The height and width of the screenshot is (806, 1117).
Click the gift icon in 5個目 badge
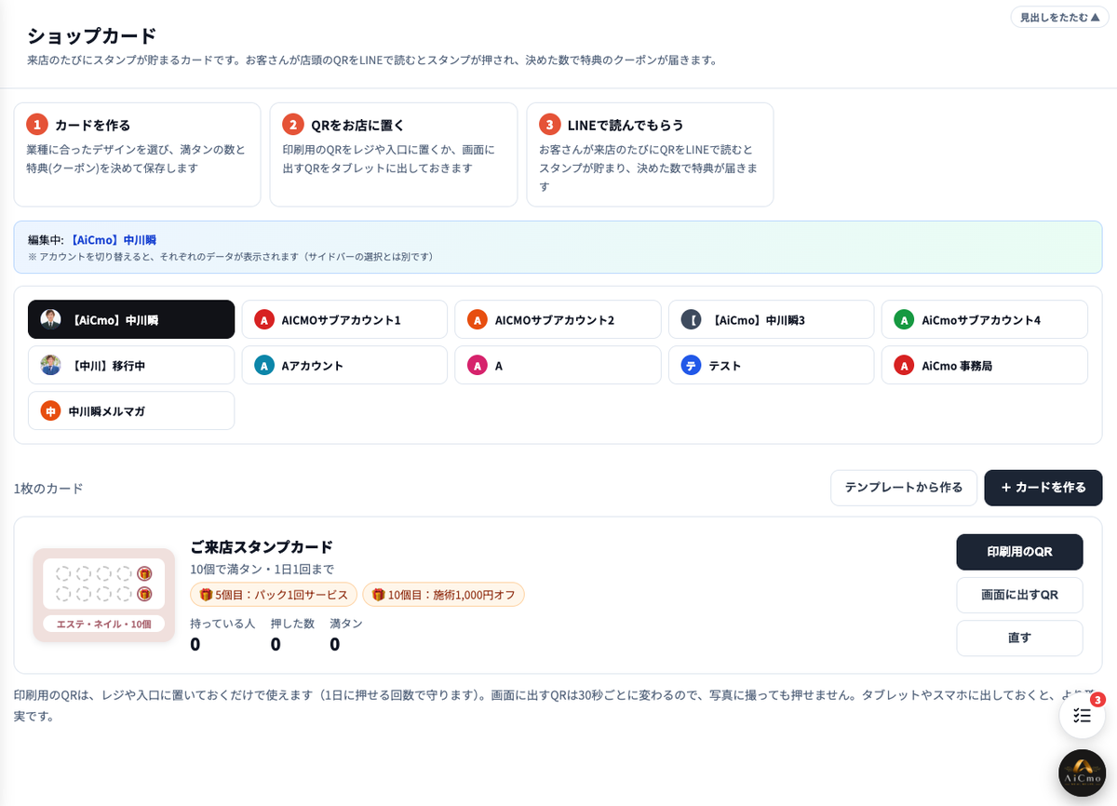pyautogui.click(x=206, y=594)
